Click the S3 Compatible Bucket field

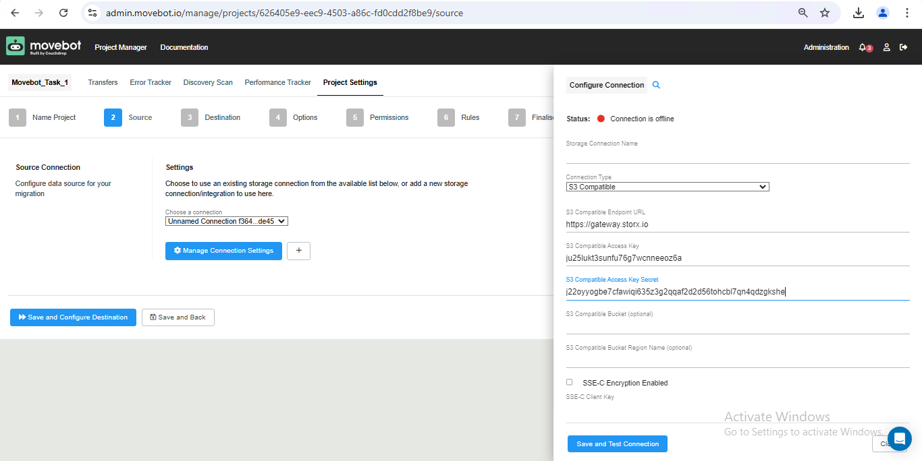click(x=738, y=326)
